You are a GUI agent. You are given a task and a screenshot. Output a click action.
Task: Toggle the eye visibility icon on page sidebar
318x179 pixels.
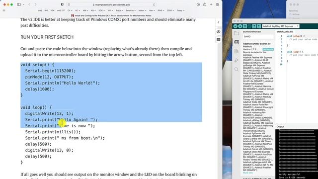[x=219, y=32]
